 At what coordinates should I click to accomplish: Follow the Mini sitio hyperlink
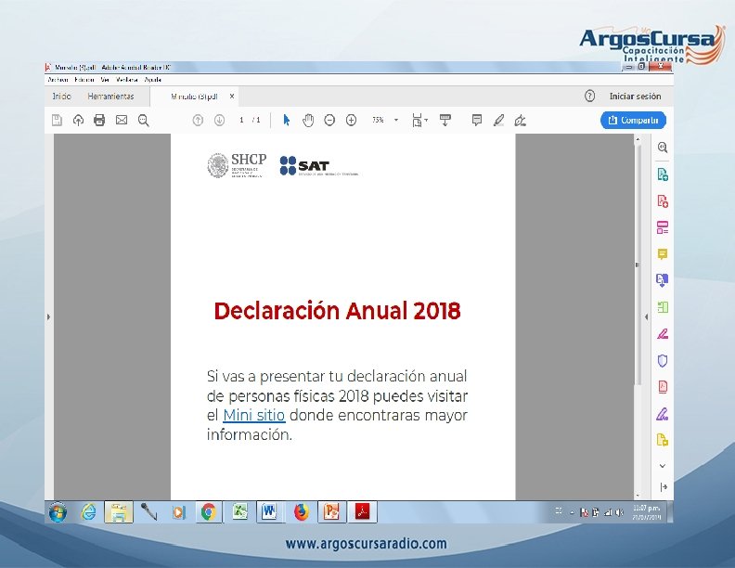(x=254, y=415)
